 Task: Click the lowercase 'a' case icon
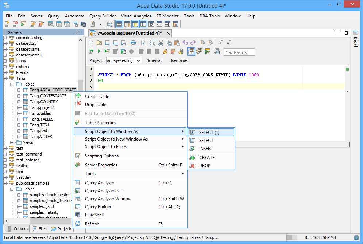(x=220, y=43)
